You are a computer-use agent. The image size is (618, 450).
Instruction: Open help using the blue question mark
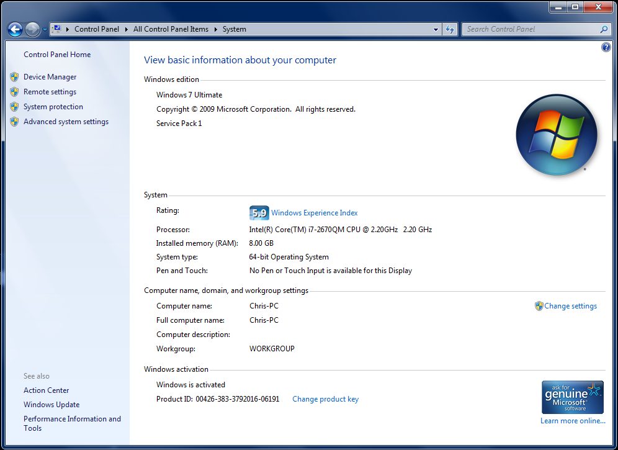point(606,48)
